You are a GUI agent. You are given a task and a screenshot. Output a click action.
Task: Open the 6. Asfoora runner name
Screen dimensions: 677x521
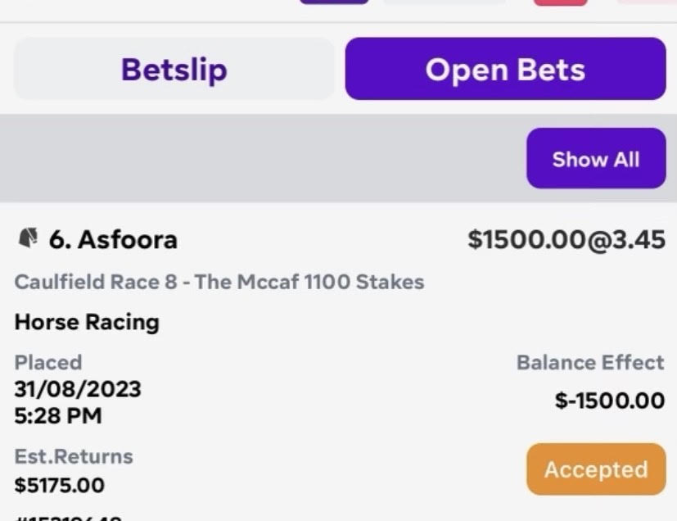click(113, 239)
